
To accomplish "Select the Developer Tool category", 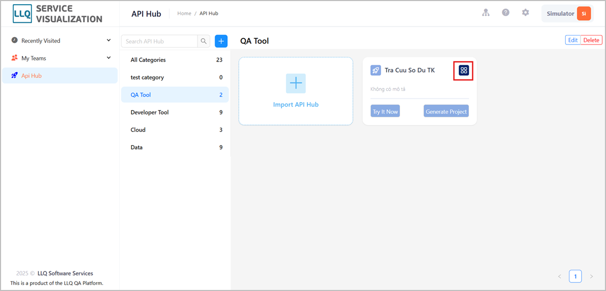I will (175, 112).
